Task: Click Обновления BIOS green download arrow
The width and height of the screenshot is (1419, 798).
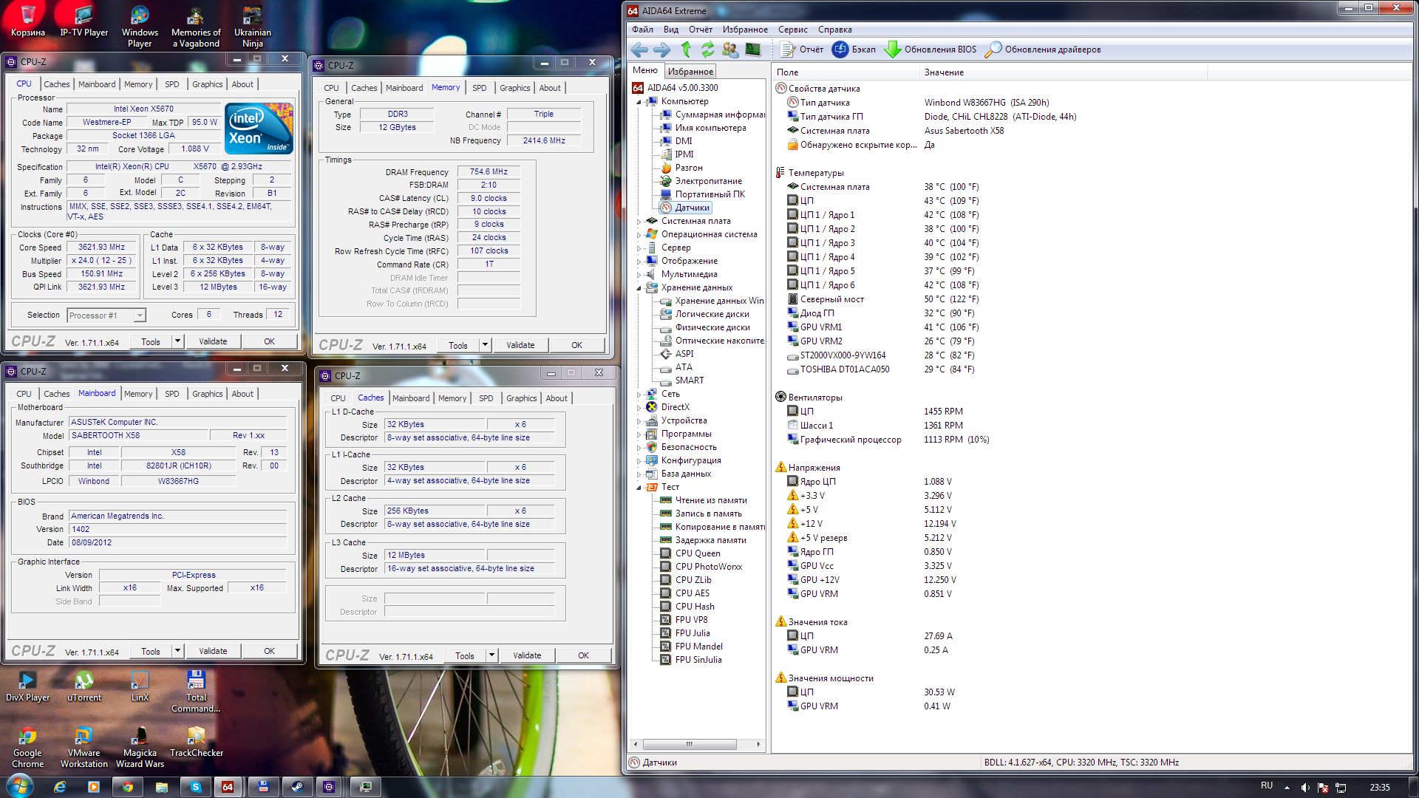Action: click(x=893, y=50)
